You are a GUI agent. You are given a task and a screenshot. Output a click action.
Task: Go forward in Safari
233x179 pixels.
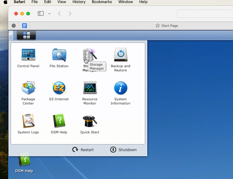point(70,14)
